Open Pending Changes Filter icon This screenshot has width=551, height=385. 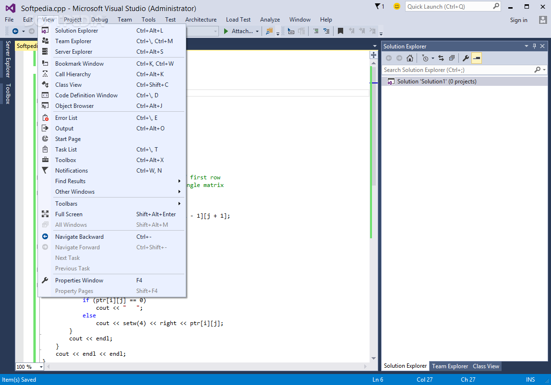tap(425, 58)
